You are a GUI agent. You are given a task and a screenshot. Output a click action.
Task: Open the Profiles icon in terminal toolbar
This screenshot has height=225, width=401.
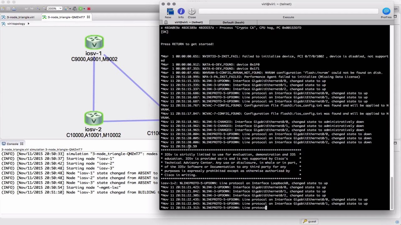(386, 11)
